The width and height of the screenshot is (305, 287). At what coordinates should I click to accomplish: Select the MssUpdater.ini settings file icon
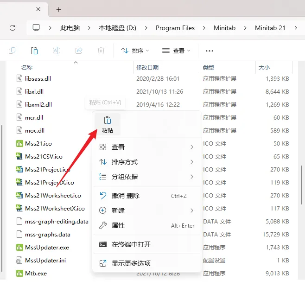19,261
